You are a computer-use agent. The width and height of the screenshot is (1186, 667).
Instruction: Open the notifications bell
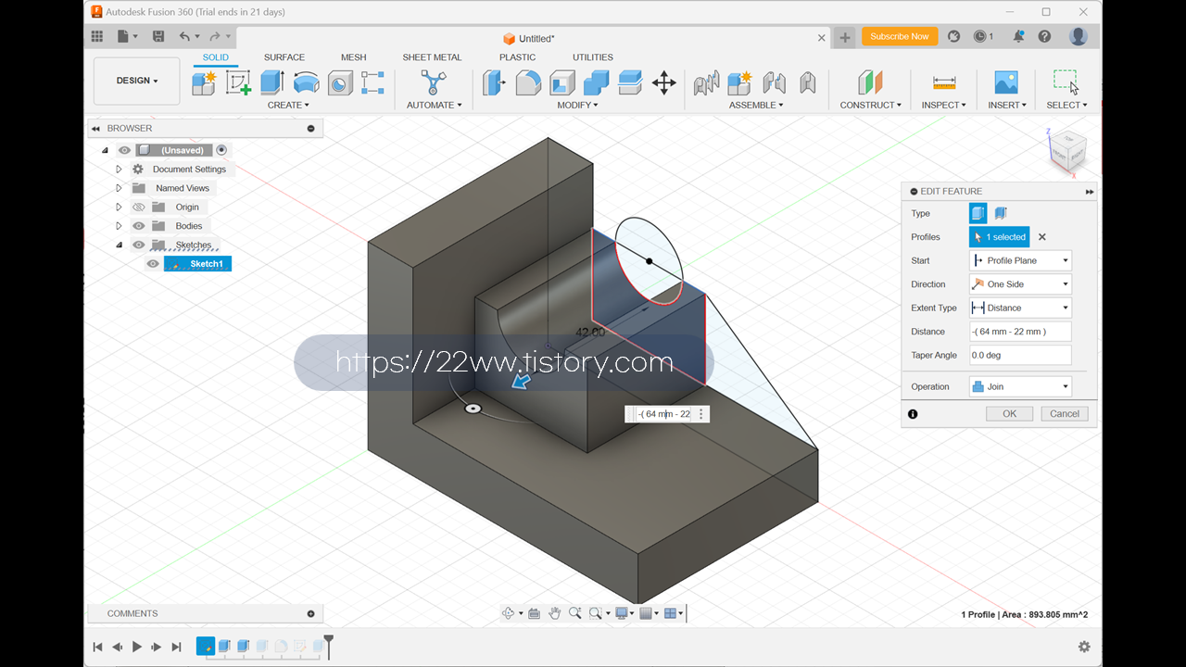(1018, 36)
